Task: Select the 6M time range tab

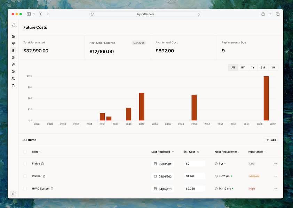Action: click(x=263, y=67)
